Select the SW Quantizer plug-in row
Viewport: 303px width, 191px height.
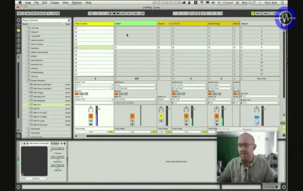point(46,100)
